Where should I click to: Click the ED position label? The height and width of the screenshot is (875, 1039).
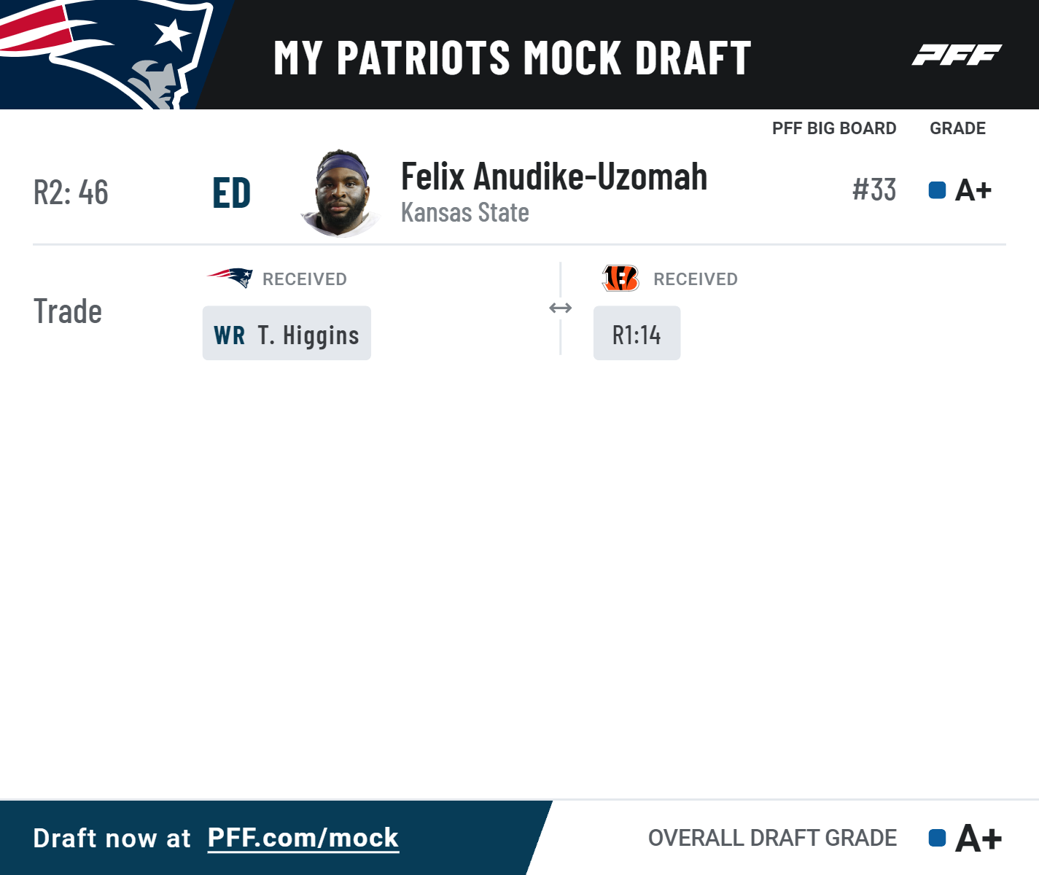point(232,193)
